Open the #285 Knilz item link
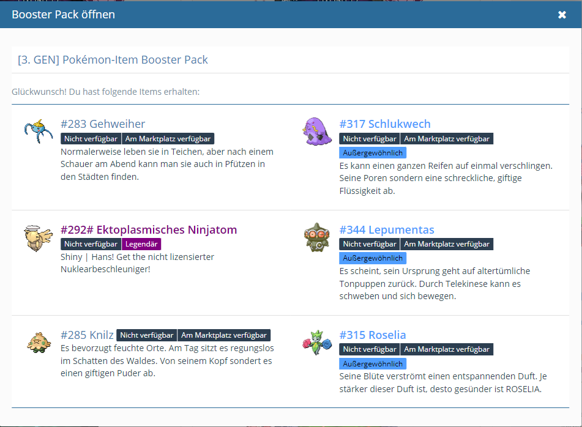The height and width of the screenshot is (427, 582). [x=87, y=335]
